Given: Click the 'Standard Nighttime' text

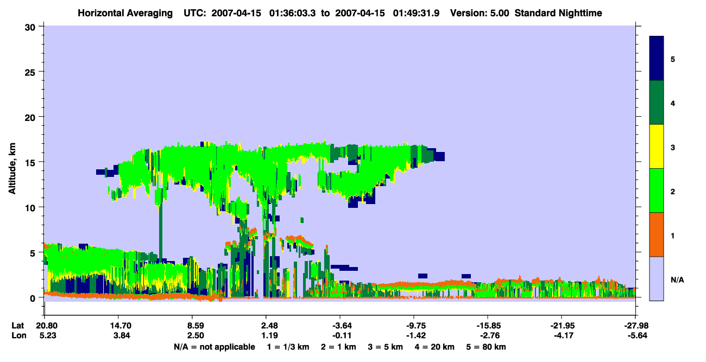Looking at the screenshot, I should click(558, 13).
